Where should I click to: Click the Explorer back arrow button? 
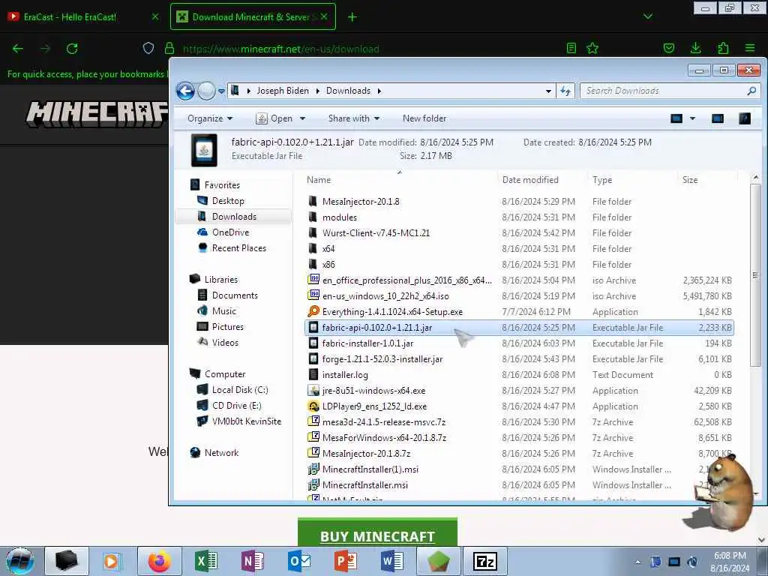pos(186,91)
